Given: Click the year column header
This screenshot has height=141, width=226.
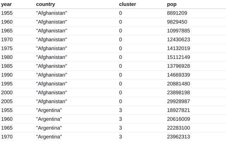Looking at the screenshot, I should pyautogui.click(x=6, y=4).
